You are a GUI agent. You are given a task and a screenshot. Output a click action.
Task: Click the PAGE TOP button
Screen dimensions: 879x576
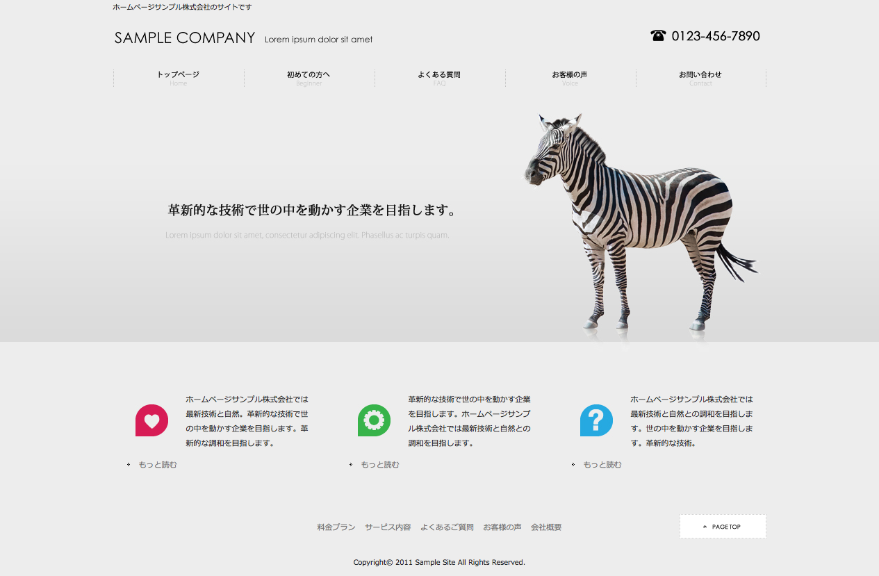[723, 526]
